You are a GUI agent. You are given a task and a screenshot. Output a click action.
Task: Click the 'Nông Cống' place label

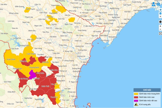pyautogui.click(x=61, y=76)
